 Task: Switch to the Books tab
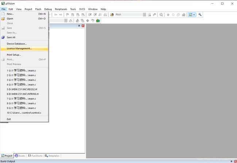(20, 156)
